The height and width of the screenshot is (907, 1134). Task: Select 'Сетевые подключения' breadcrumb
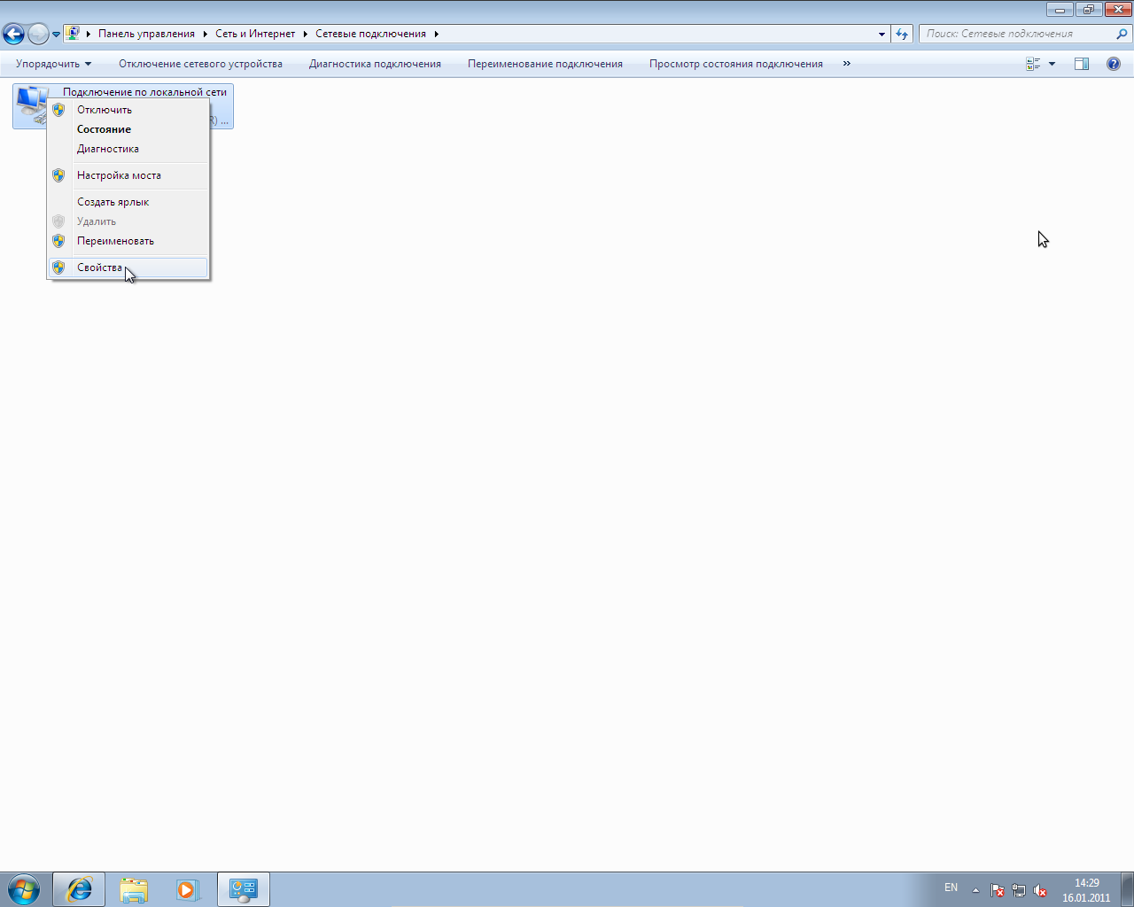point(370,34)
